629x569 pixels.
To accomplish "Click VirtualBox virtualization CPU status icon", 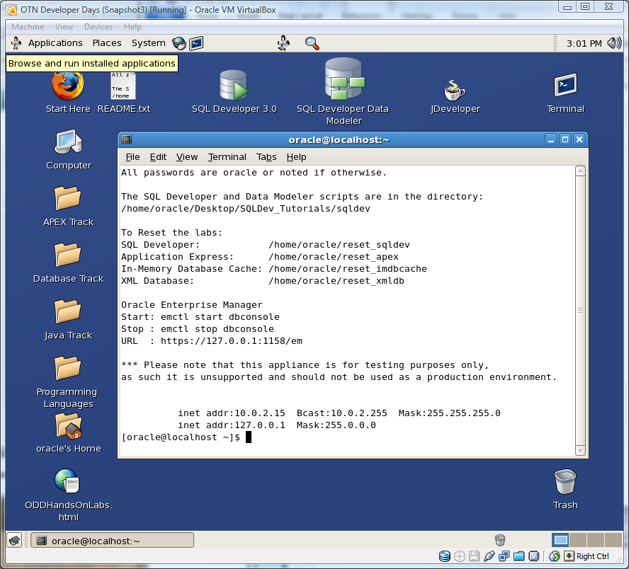I will tap(533, 556).
